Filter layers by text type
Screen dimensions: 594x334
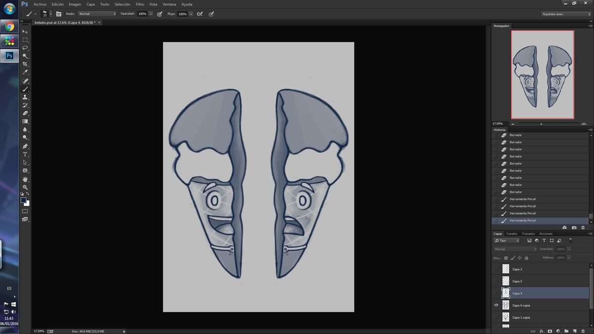(544, 240)
